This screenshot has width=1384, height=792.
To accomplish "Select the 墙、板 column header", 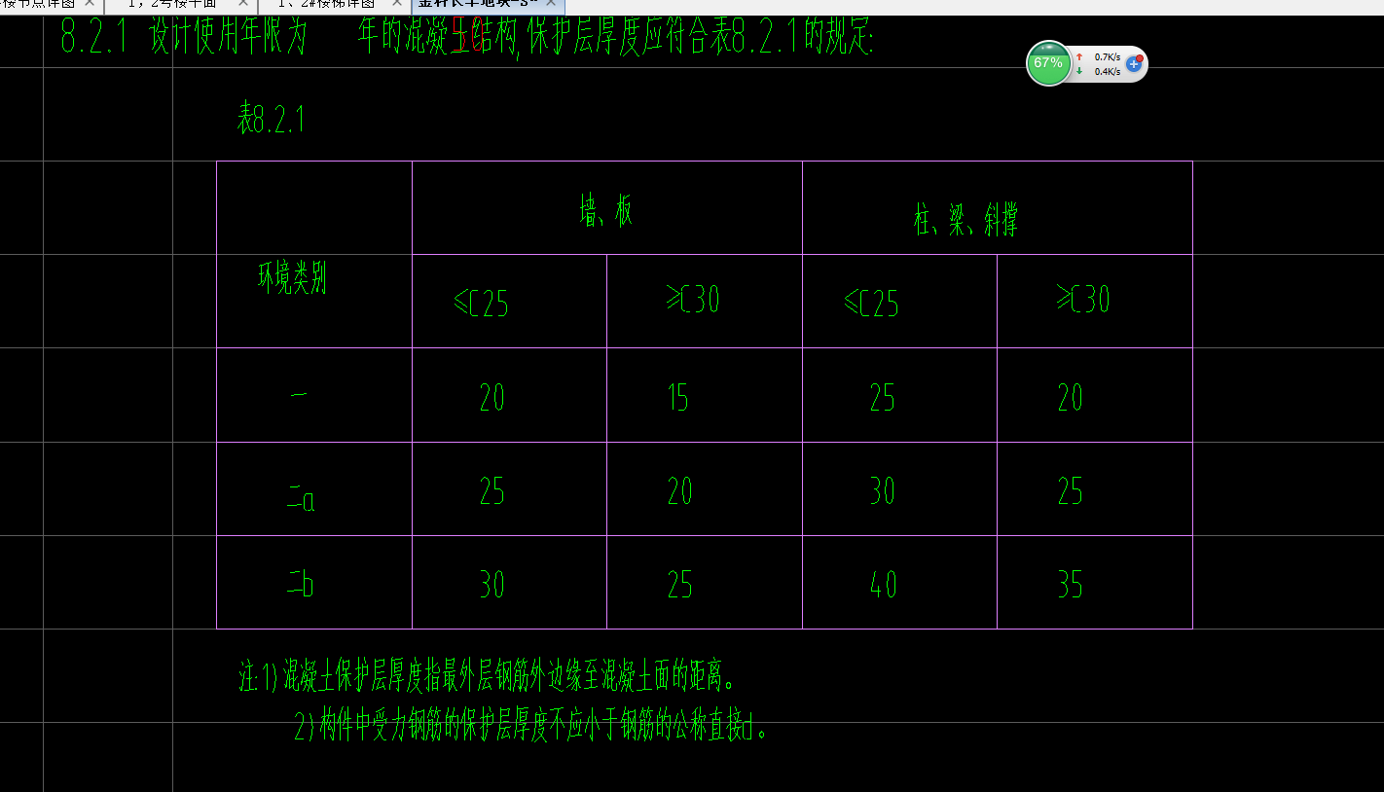I will click(x=606, y=211).
